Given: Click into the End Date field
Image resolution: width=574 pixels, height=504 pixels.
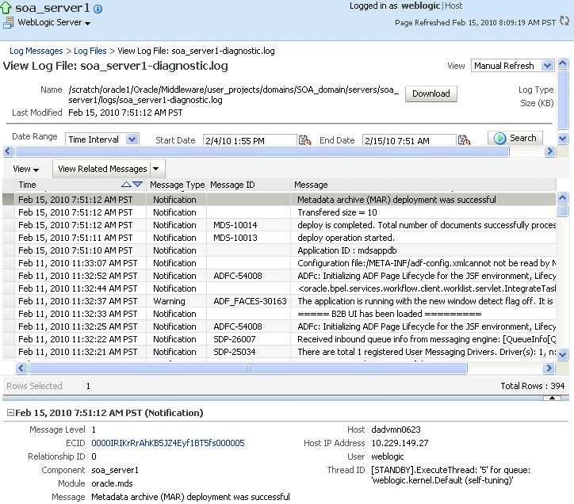Looking at the screenshot, I should click(x=409, y=140).
